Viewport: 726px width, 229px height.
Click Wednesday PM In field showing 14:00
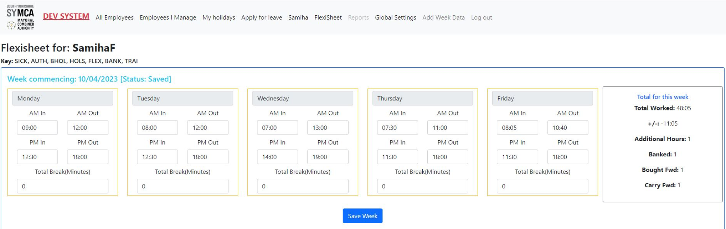pyautogui.click(x=277, y=157)
